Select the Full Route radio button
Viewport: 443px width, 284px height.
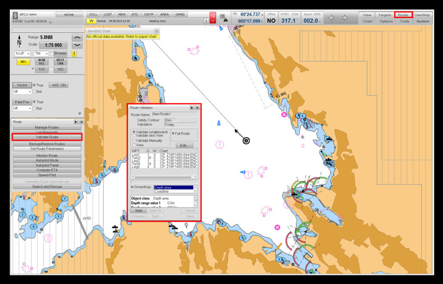coord(173,133)
